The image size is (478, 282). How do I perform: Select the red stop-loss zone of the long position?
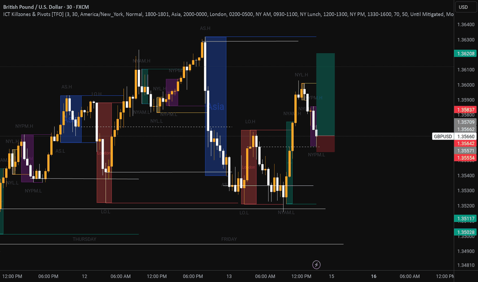tap(326, 144)
